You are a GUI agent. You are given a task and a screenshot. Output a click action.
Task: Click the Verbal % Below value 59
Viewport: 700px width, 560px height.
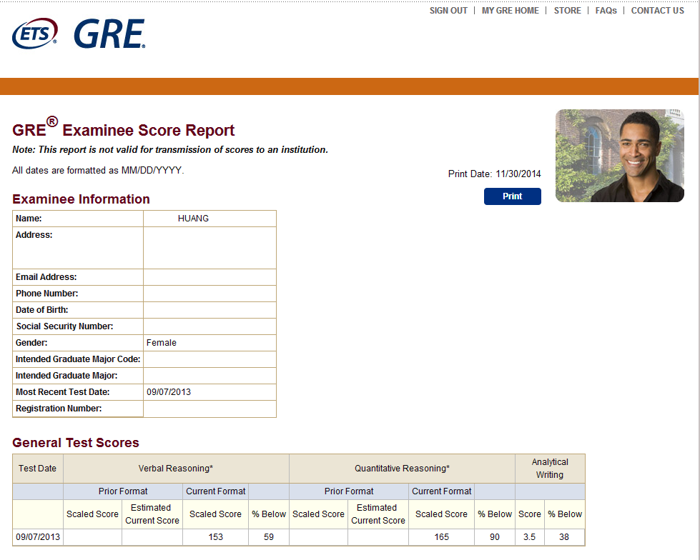click(x=269, y=537)
